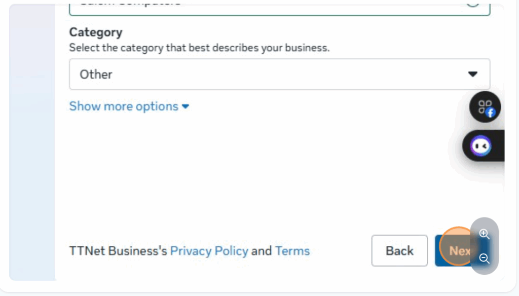Open the purple assistant face widget
This screenshot has height=296, width=519.
(480, 146)
